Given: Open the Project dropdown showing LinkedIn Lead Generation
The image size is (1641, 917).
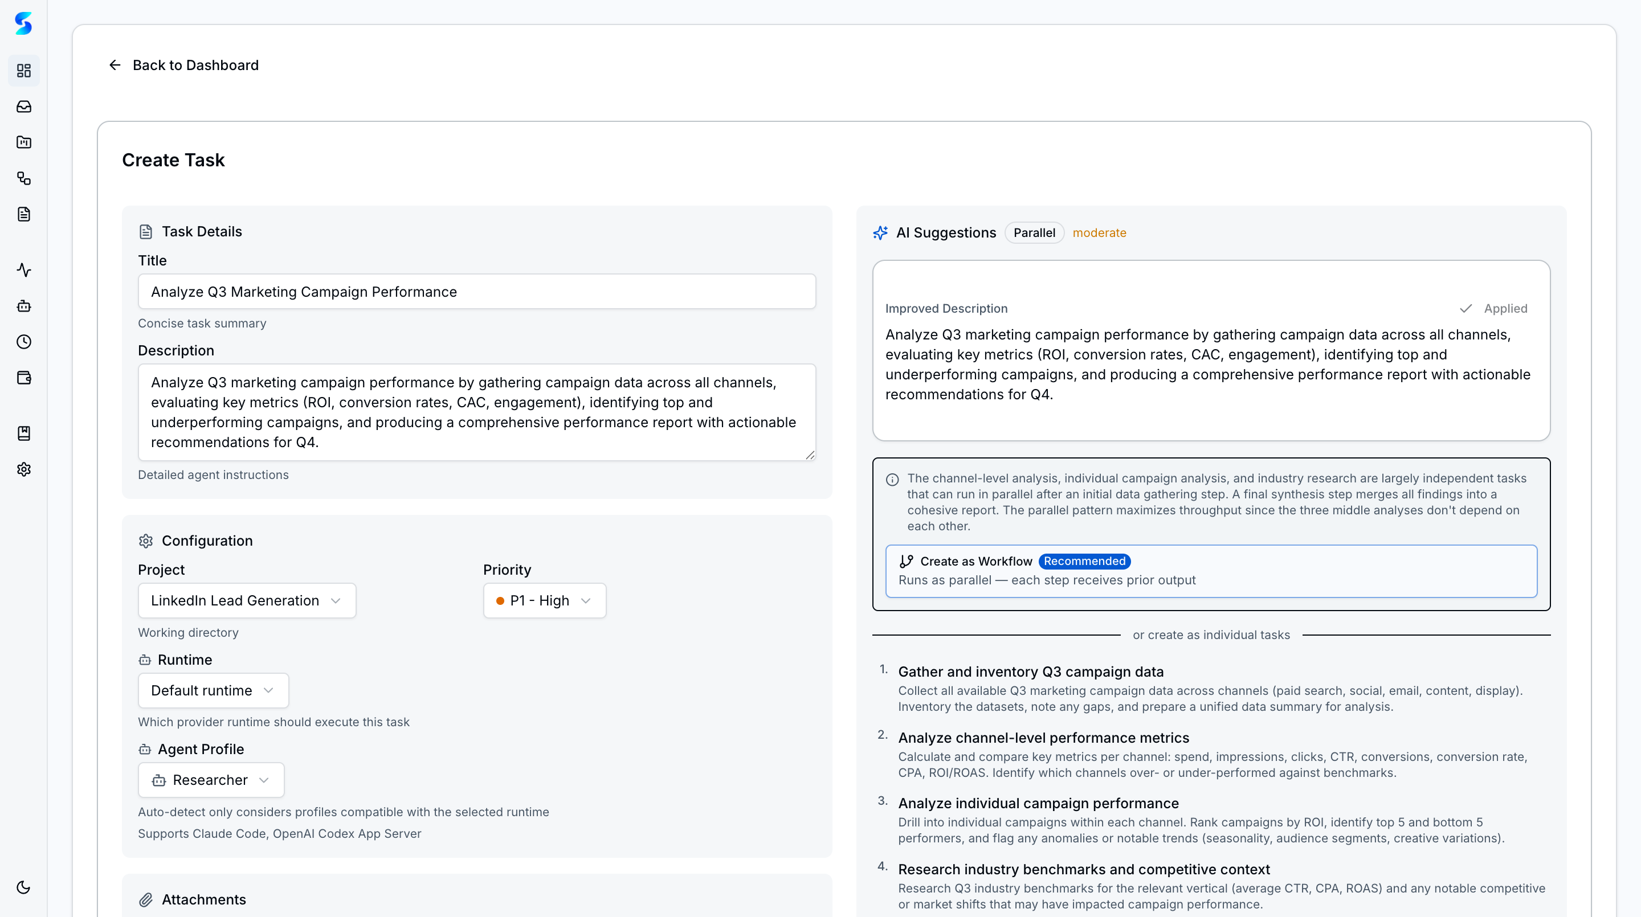Looking at the screenshot, I should pos(247,600).
